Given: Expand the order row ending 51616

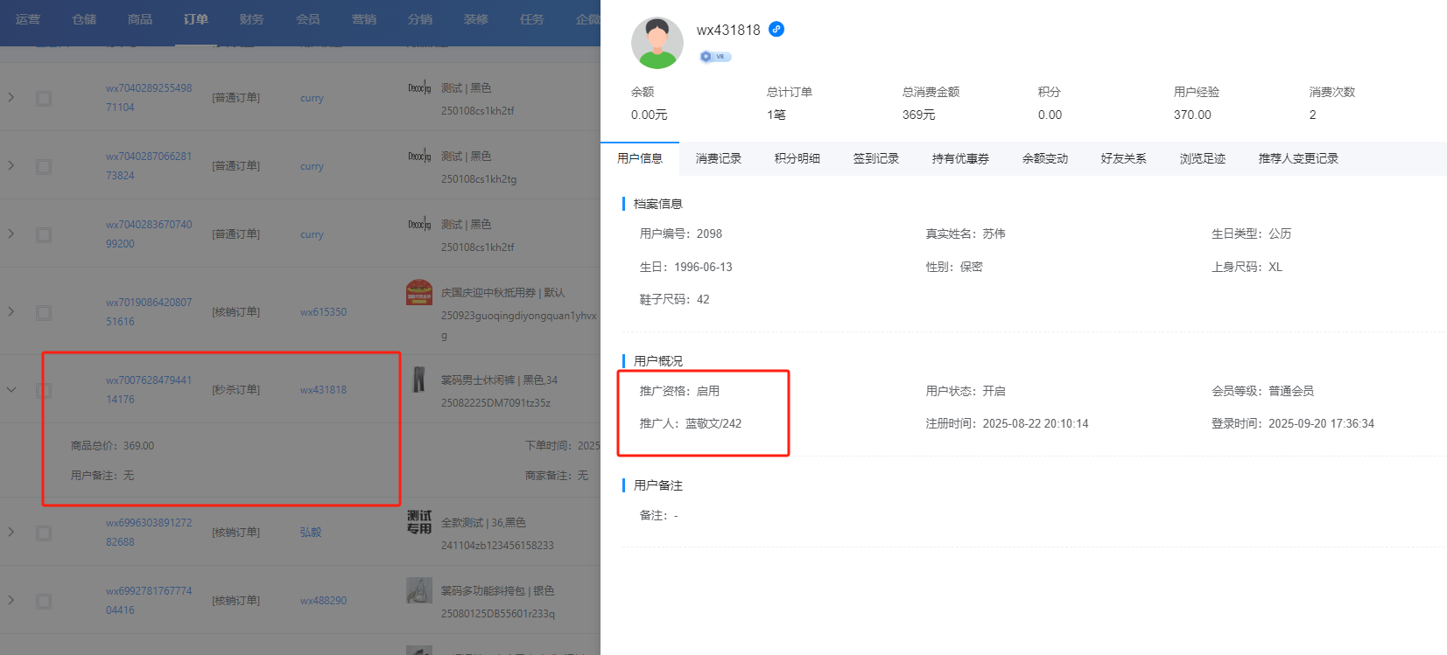Looking at the screenshot, I should [x=11, y=311].
